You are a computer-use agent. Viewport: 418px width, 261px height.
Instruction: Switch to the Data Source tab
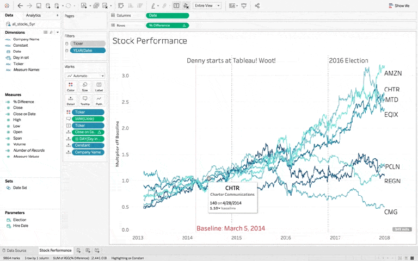coord(18,250)
